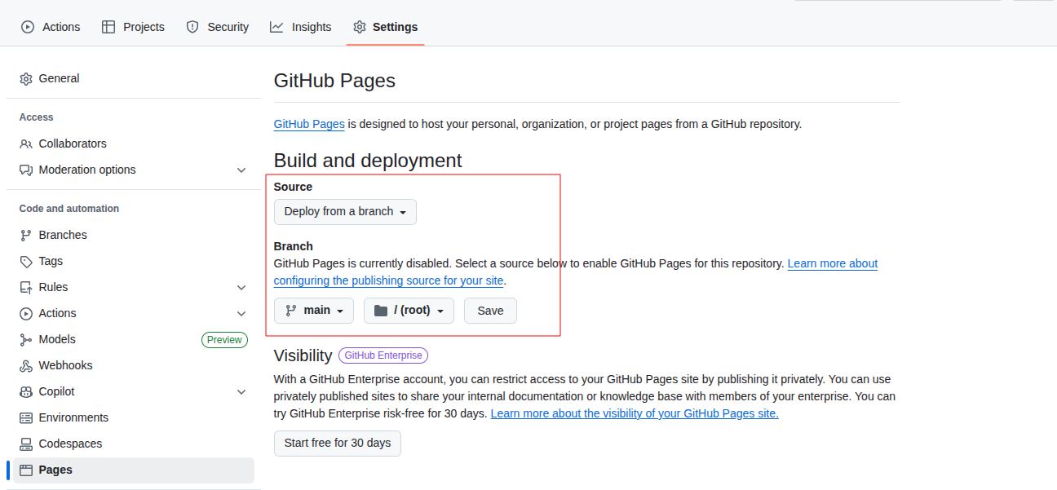Select the Settings tab
The width and height of the screenshot is (1057, 490).
[x=385, y=27]
